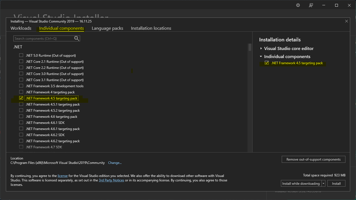Click the search magnifier icon
The width and height of the screenshot is (356, 200).
(77, 39)
